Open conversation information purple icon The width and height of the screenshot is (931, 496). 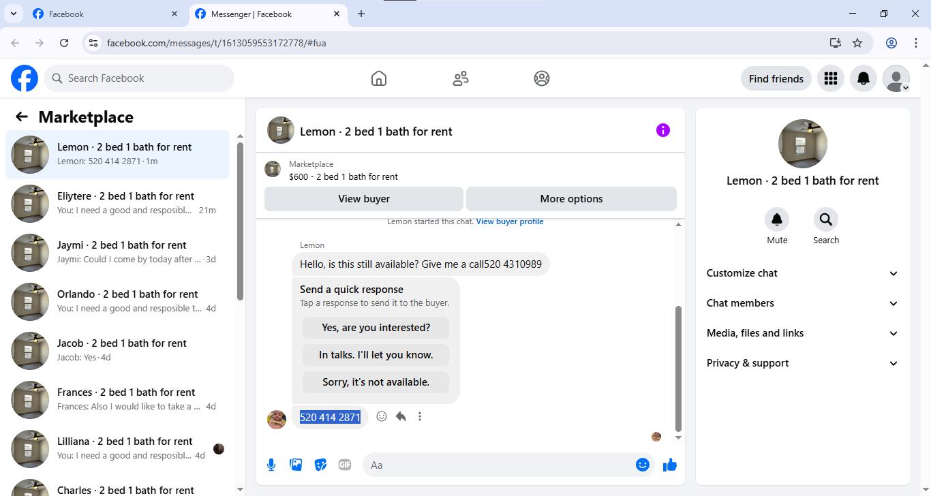click(x=663, y=130)
